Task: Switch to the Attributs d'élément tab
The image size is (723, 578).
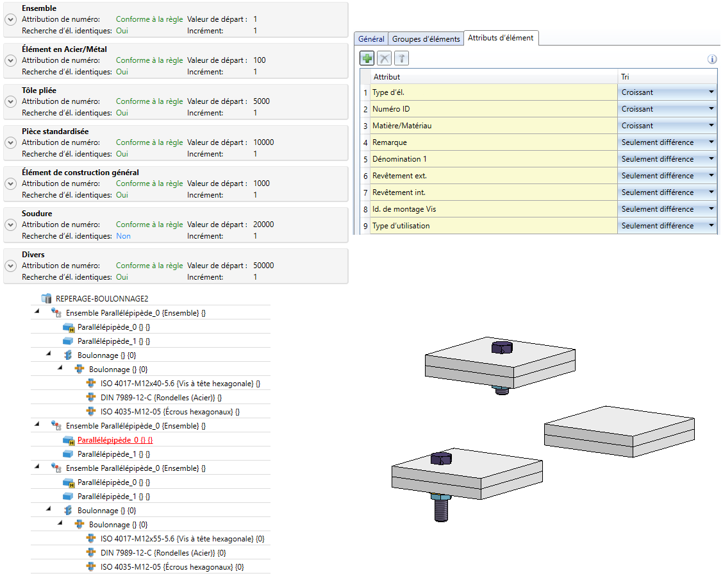Action: click(x=501, y=38)
